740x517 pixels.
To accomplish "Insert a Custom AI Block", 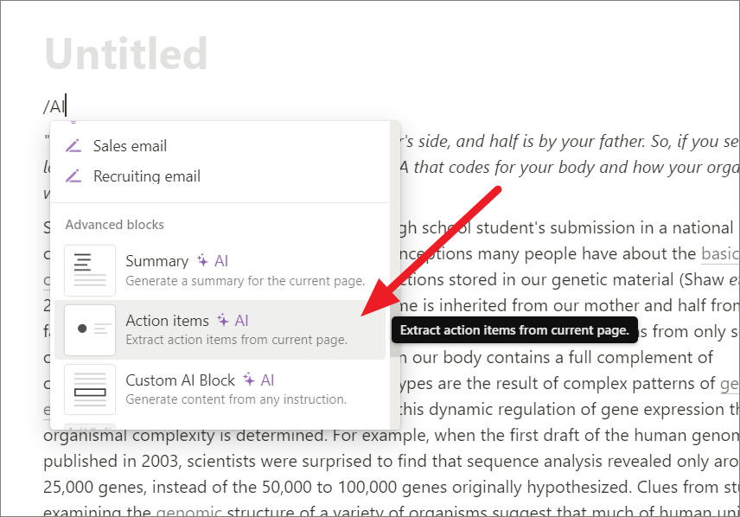I will point(220,389).
